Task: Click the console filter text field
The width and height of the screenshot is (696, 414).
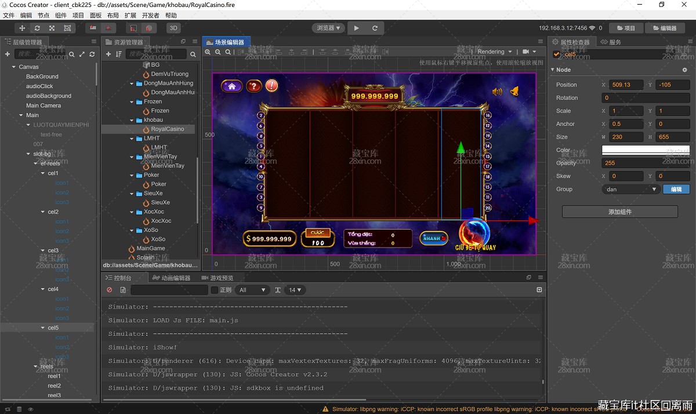Action: (169, 290)
